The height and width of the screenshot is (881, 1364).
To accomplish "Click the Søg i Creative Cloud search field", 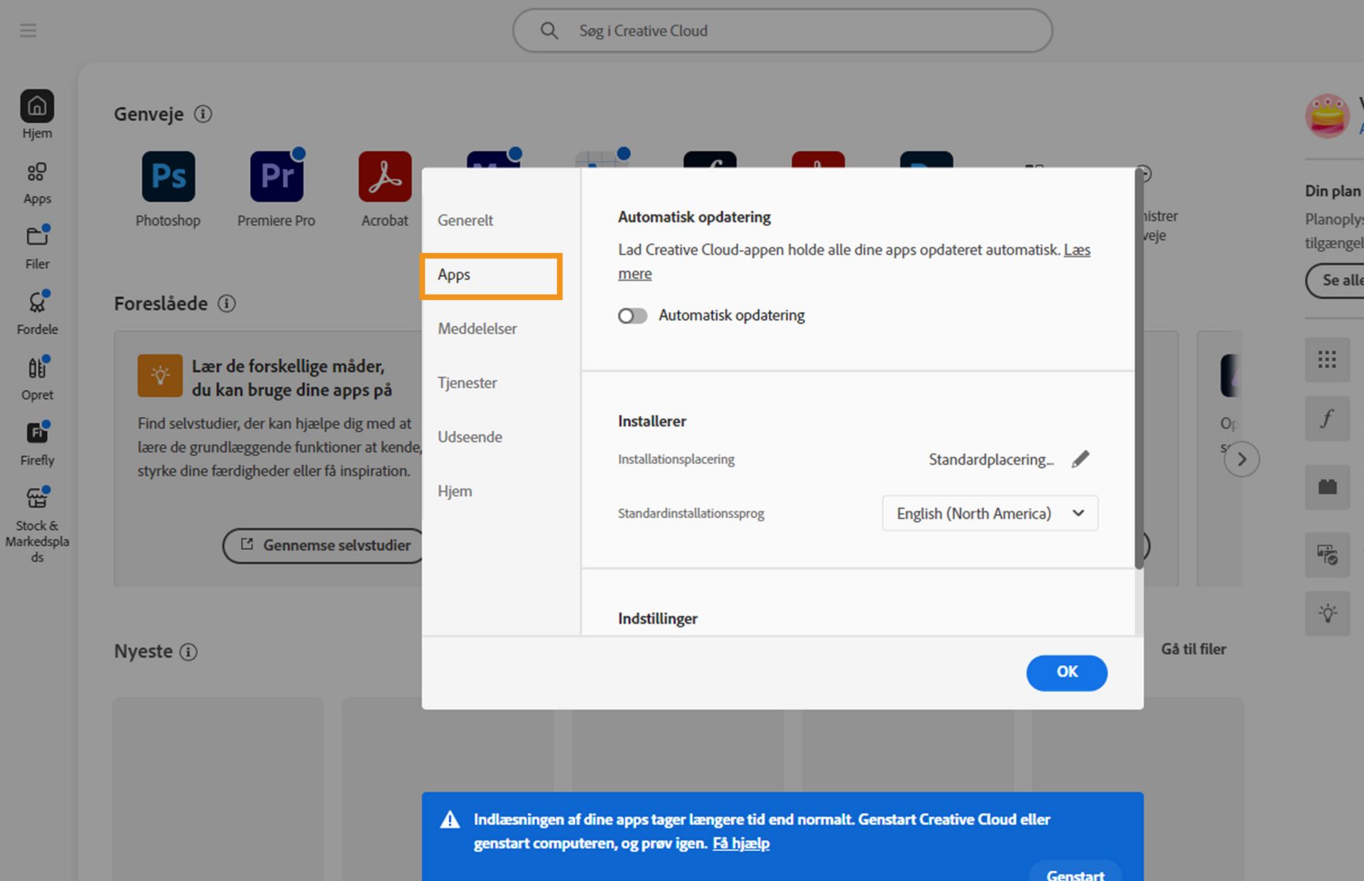I will click(x=781, y=31).
